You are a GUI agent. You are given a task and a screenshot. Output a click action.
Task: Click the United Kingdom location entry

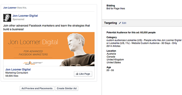point(115,59)
